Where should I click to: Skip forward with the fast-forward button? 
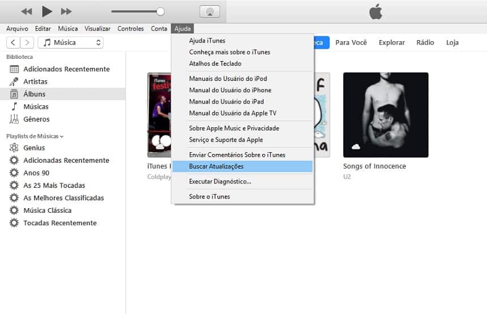66,12
